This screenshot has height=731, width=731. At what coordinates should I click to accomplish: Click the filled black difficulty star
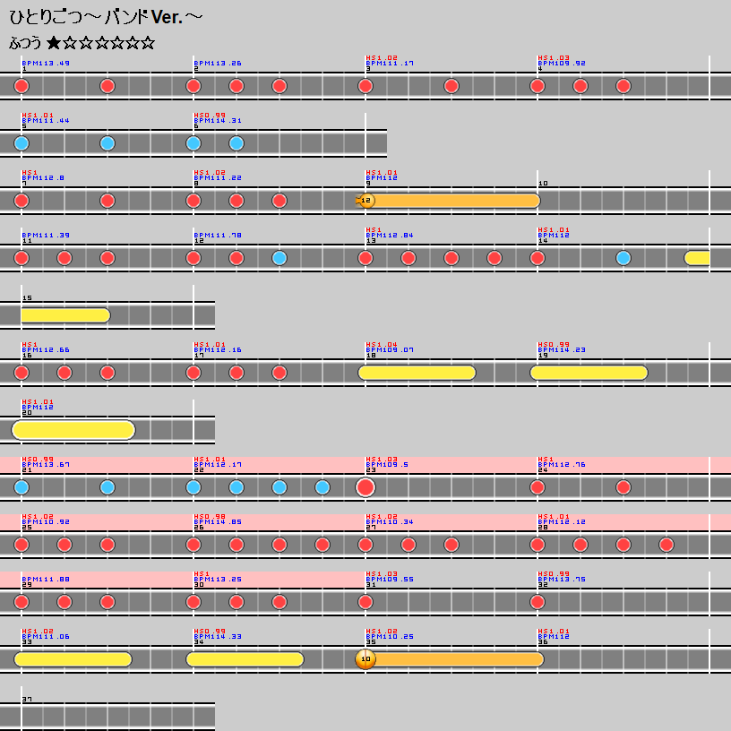[54, 43]
